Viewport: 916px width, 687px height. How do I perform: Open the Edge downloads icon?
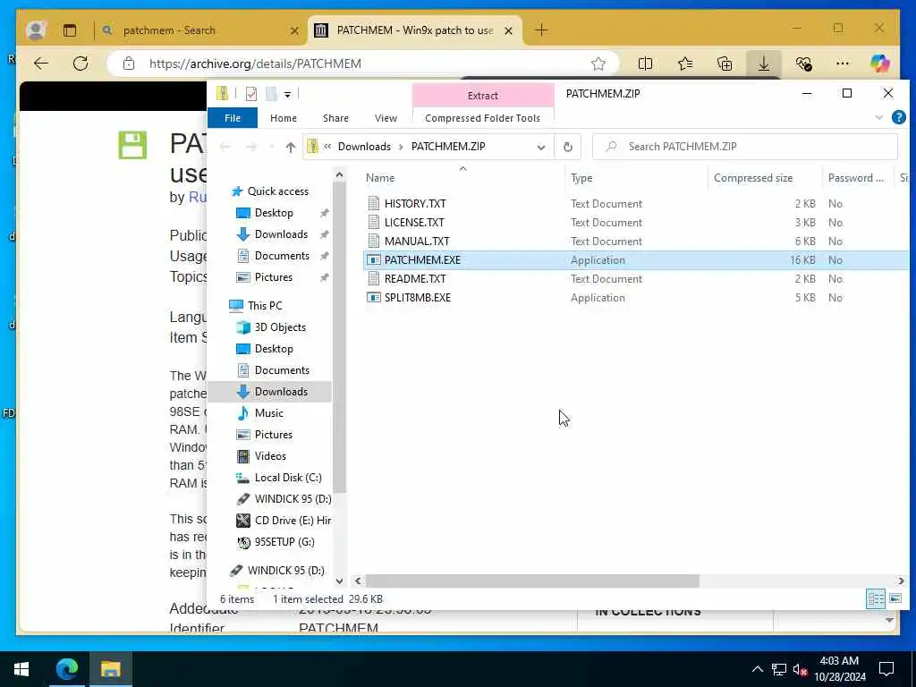(x=764, y=64)
